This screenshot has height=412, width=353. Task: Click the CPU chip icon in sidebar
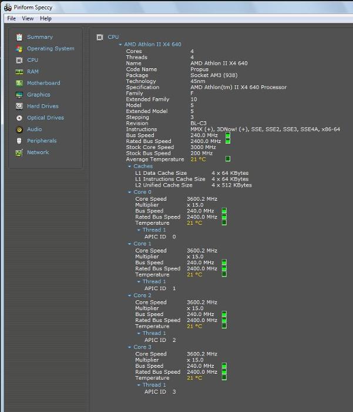coord(19,60)
